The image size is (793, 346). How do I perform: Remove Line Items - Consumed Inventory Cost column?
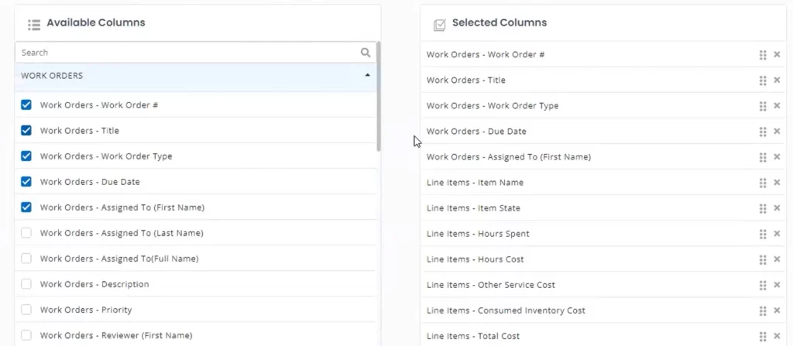(x=777, y=310)
